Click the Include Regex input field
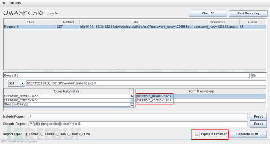This screenshot has width=270, height=144. 138,117
